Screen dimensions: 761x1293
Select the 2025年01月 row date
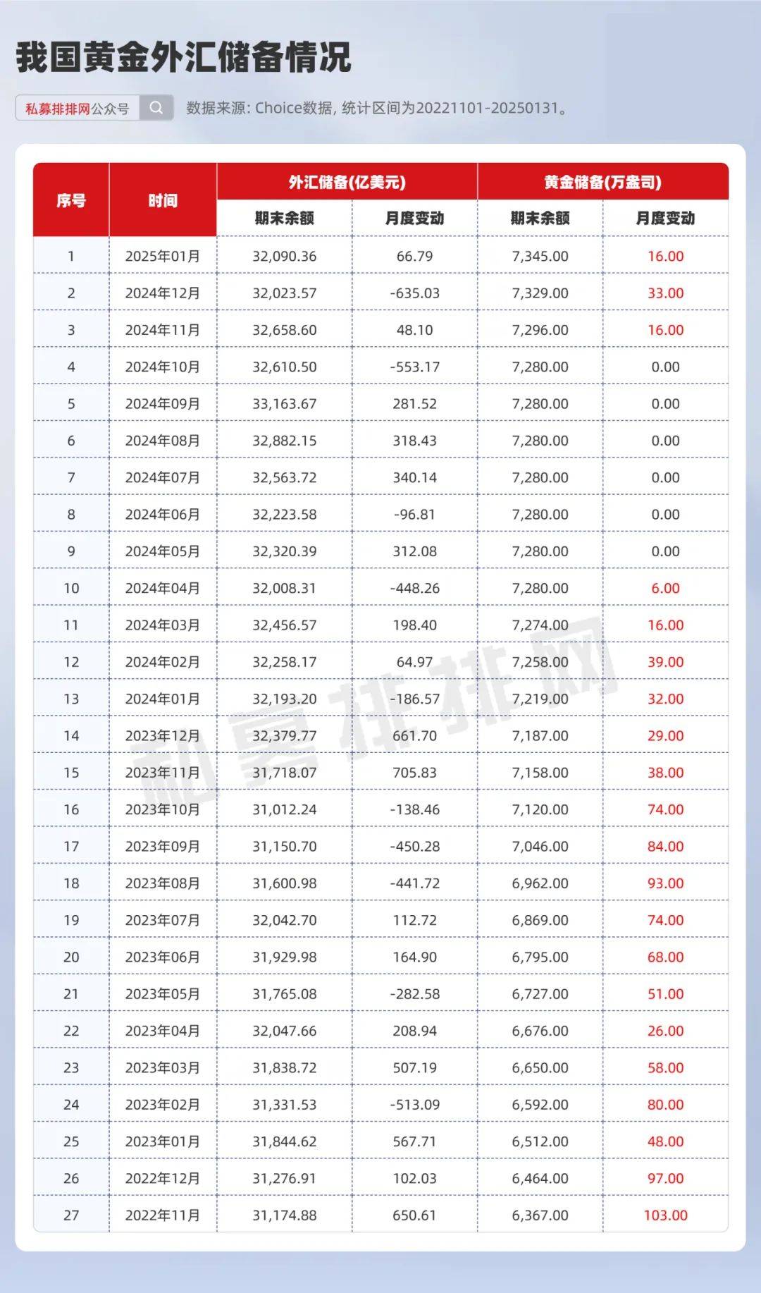click(x=163, y=256)
